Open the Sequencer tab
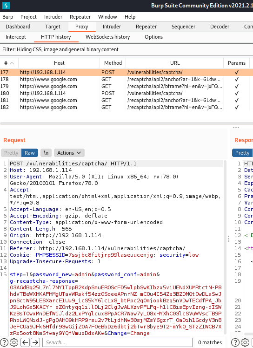Screen dimensions: 253x348 183,27
